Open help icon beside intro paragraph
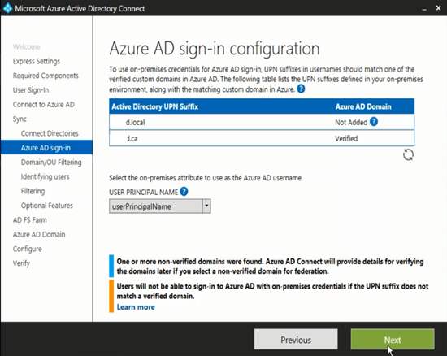Screen dimensions: 447x356 [x=301, y=89]
